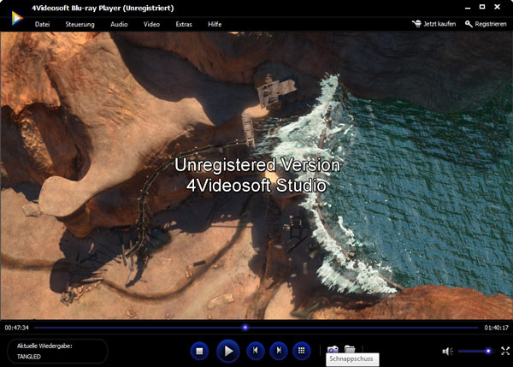Click the video at Unregistered Version watermark
The width and height of the screenshot is (513, 367).
pos(257,175)
